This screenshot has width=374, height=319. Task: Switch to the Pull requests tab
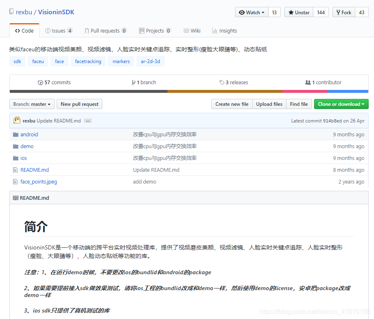click(106, 31)
